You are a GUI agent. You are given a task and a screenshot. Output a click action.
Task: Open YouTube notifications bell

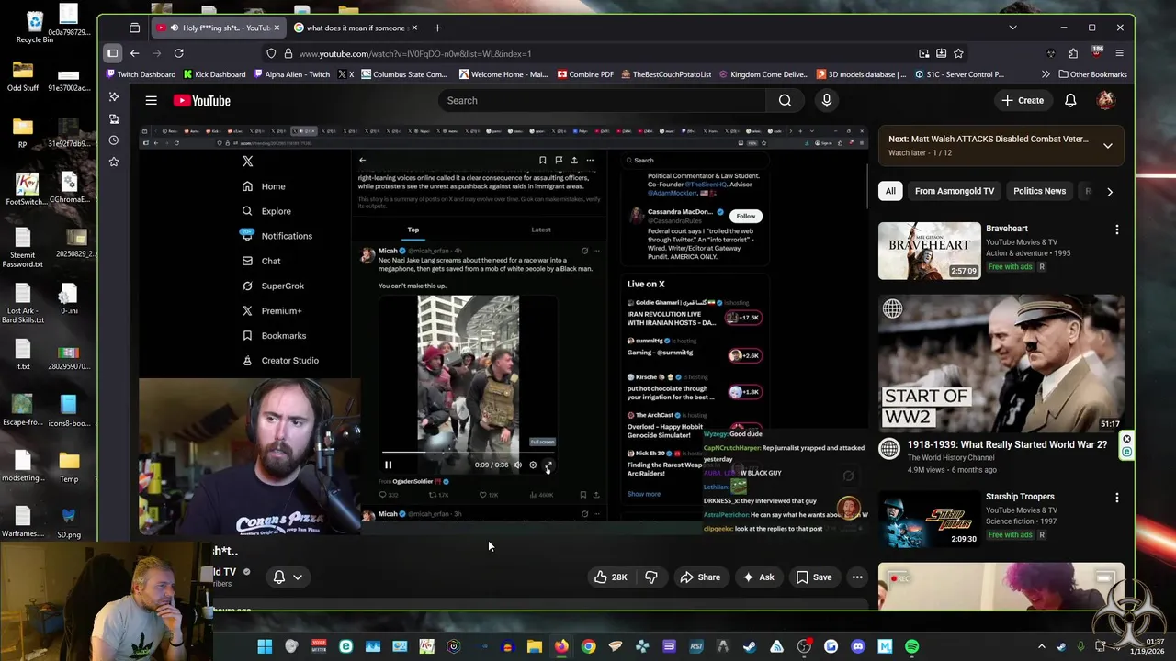click(1070, 101)
